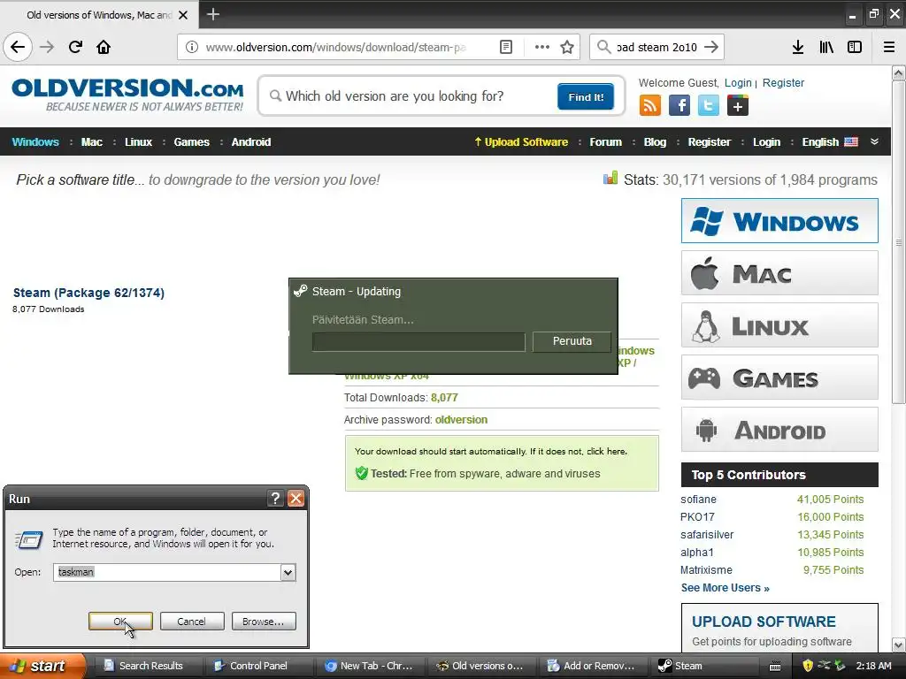The height and width of the screenshot is (679, 906).
Task: Click Peruuta in Steam Updating dialog
Action: pyautogui.click(x=572, y=341)
